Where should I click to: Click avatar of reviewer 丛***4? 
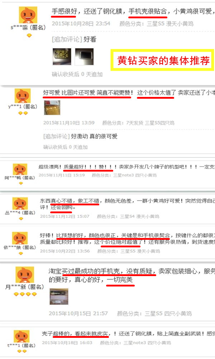point(20,203)
